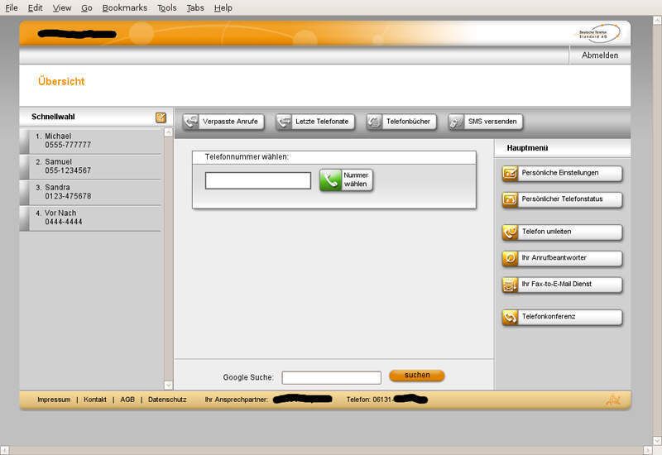Open the Tabs menu
662x455 pixels.
[195, 7]
